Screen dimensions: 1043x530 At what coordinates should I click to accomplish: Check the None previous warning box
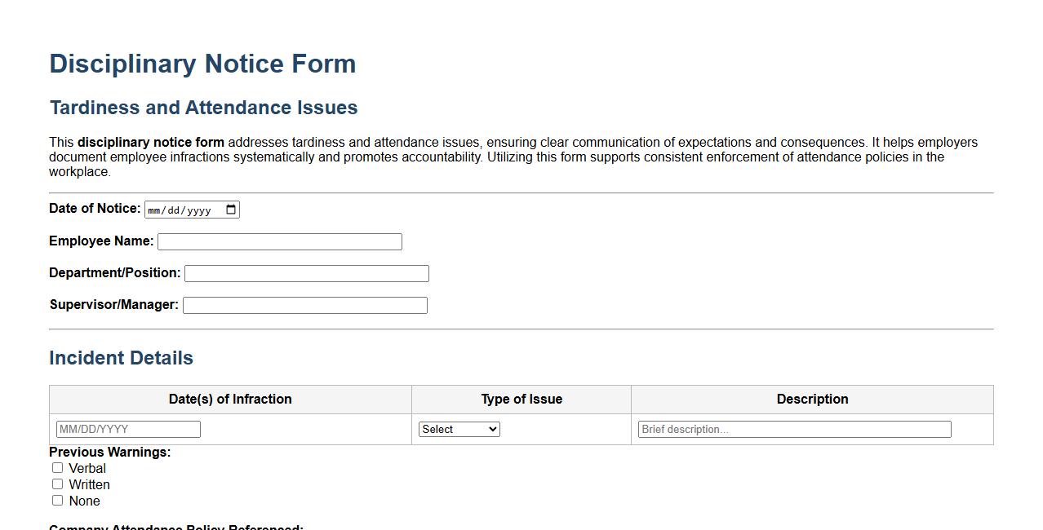pos(57,500)
